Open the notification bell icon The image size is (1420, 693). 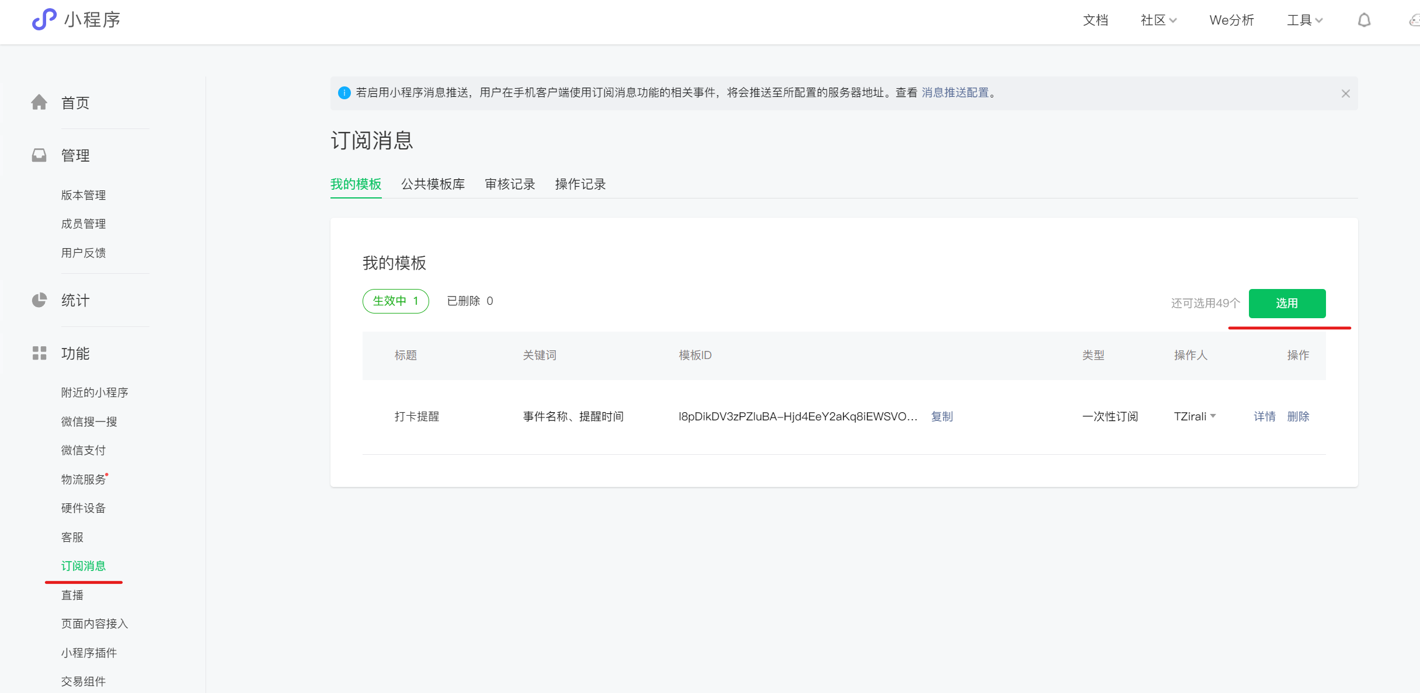(x=1364, y=20)
